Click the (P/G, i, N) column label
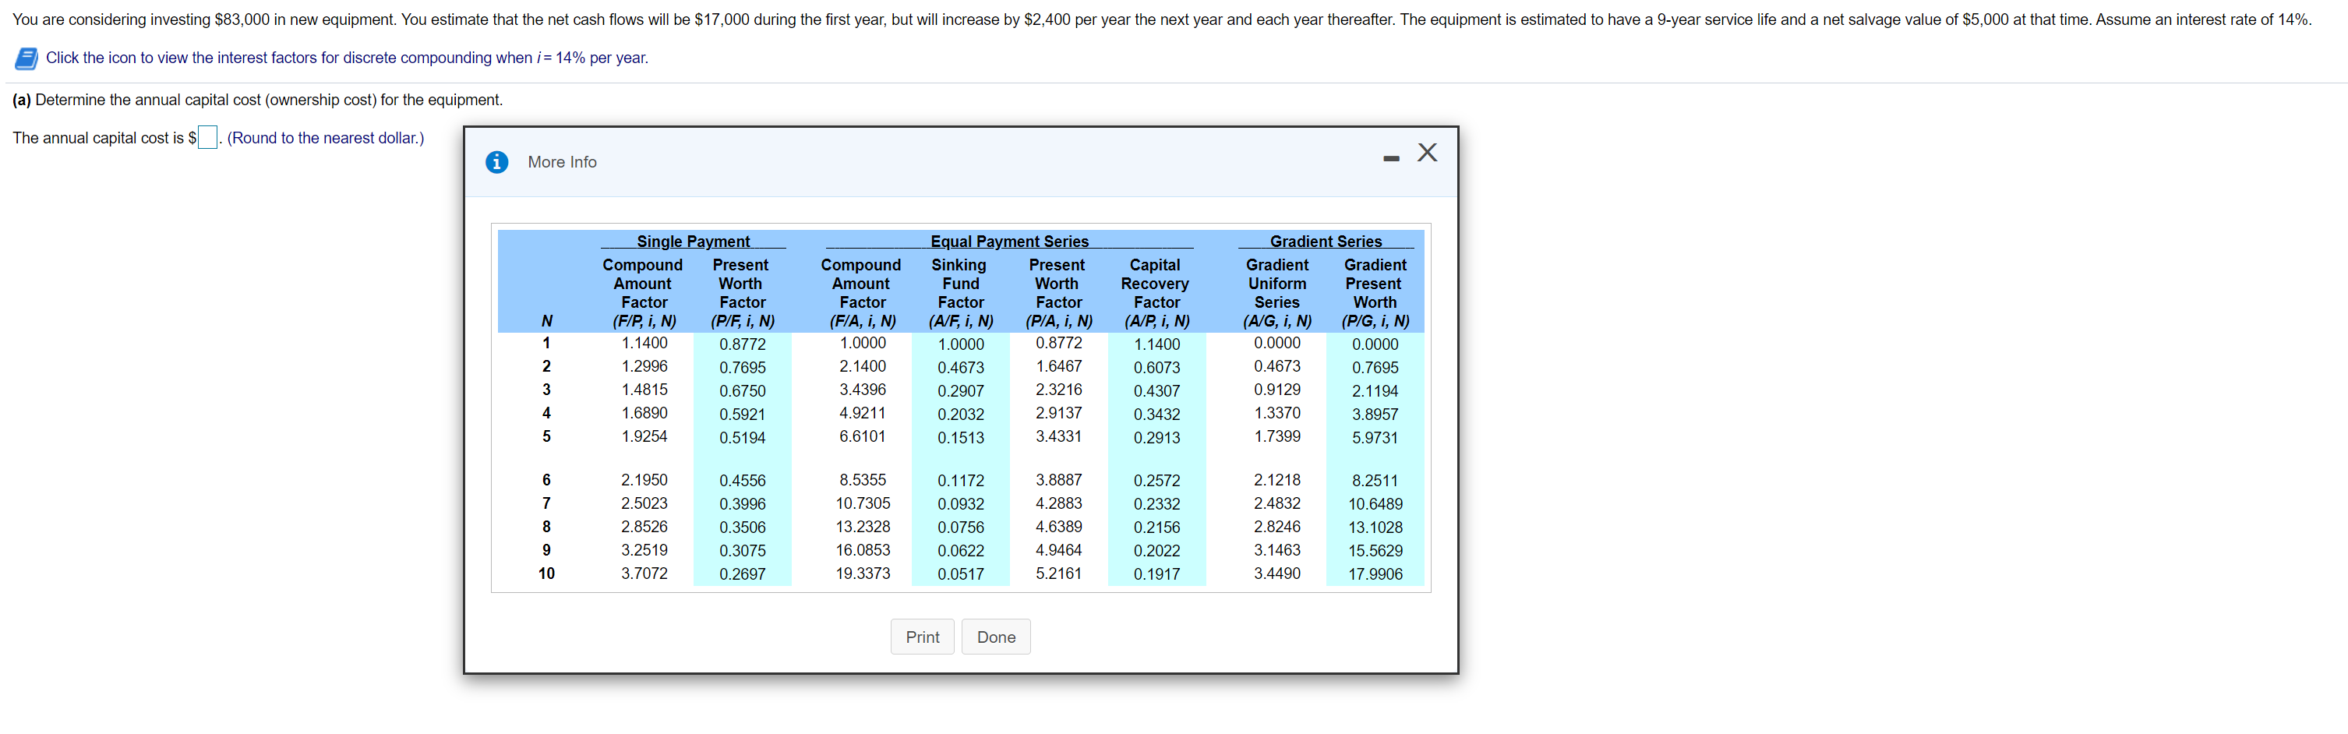This screenshot has height=734, width=2348. [1375, 321]
